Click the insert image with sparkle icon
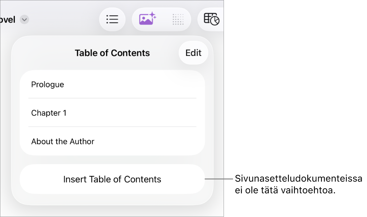This screenshot has width=367, height=217. (x=147, y=19)
